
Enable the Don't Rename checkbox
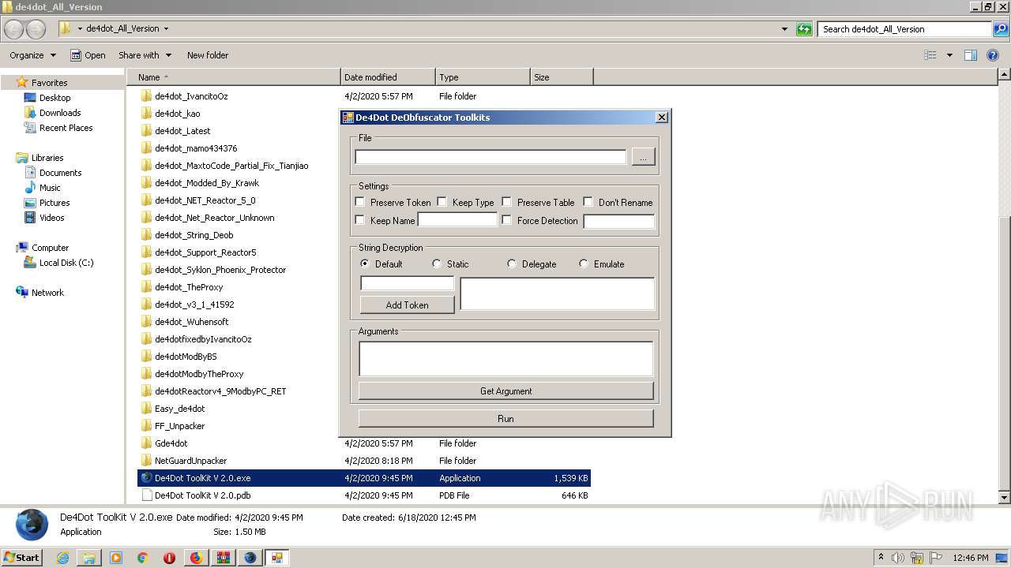click(588, 202)
